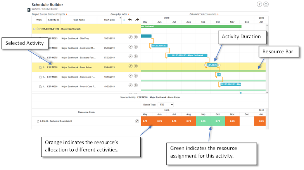Click the Excavate Gantt bar labeled Major Earthwork
This screenshot has width=304, height=170.
(x=187, y=55)
